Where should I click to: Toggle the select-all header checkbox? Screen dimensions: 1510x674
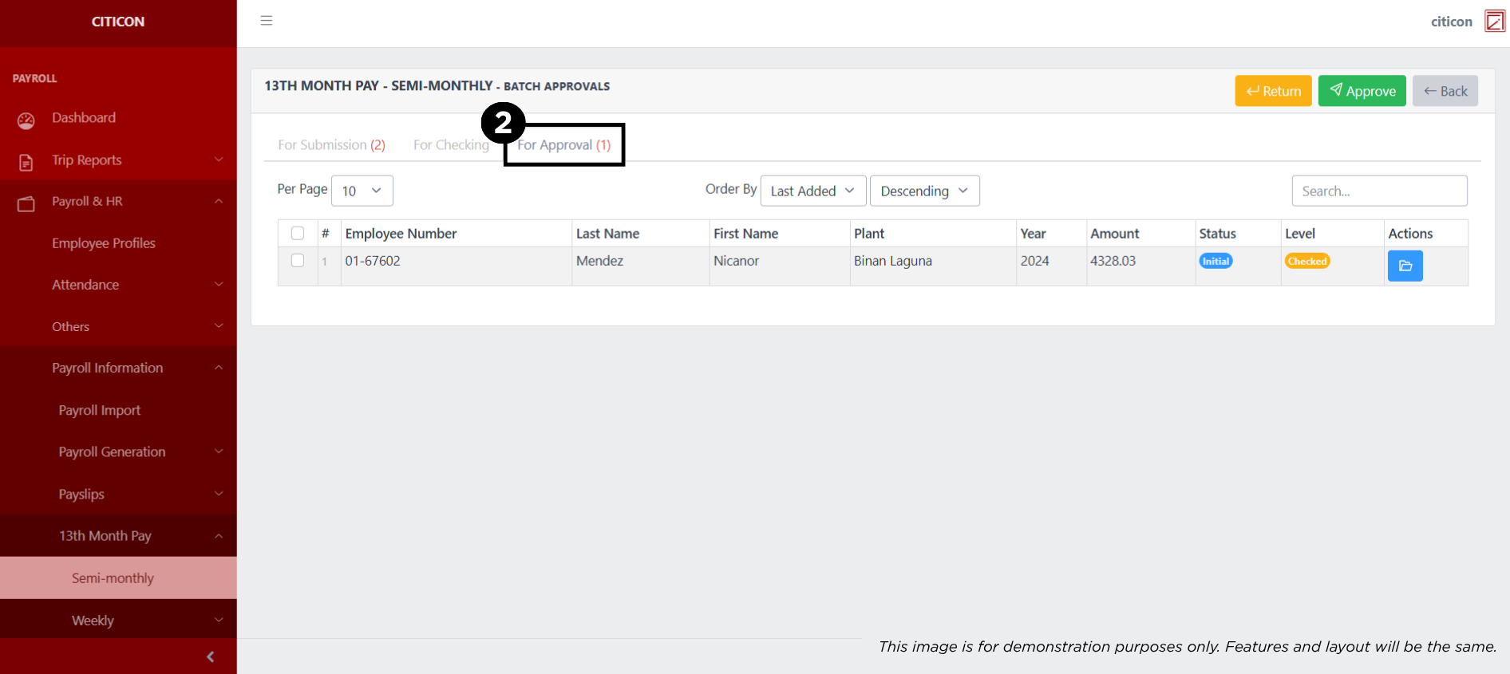[298, 234]
